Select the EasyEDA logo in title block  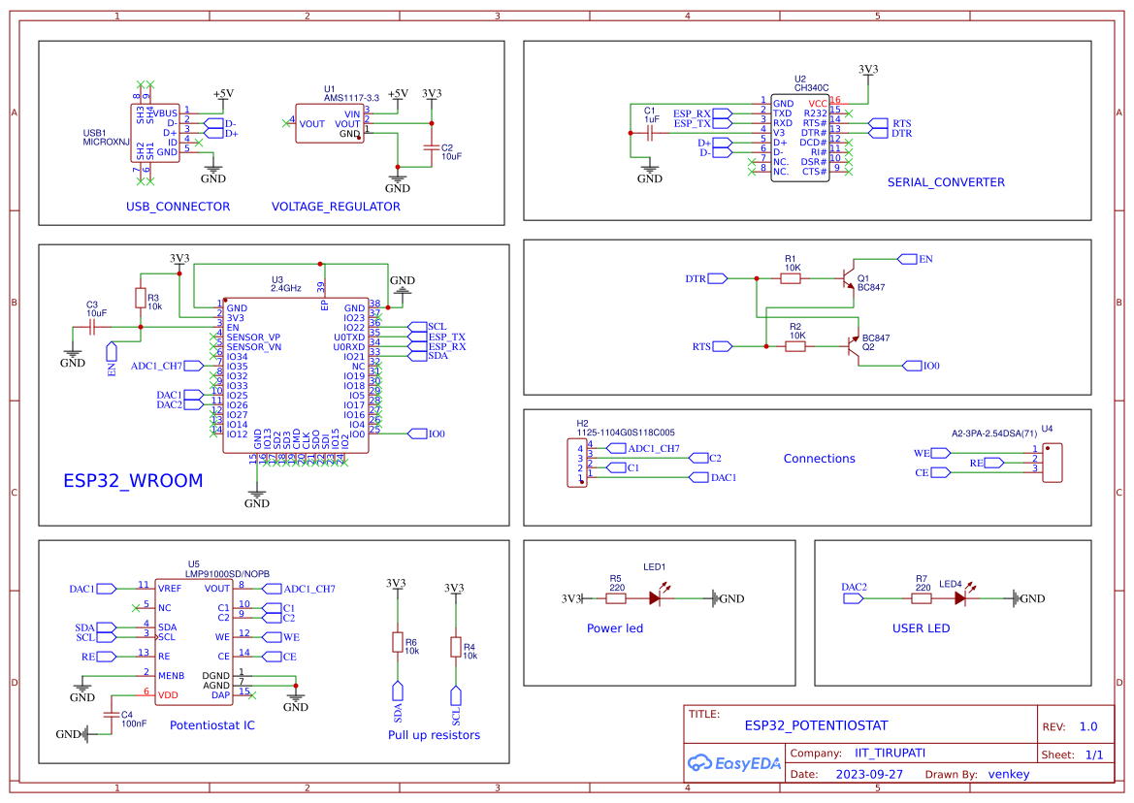734,763
